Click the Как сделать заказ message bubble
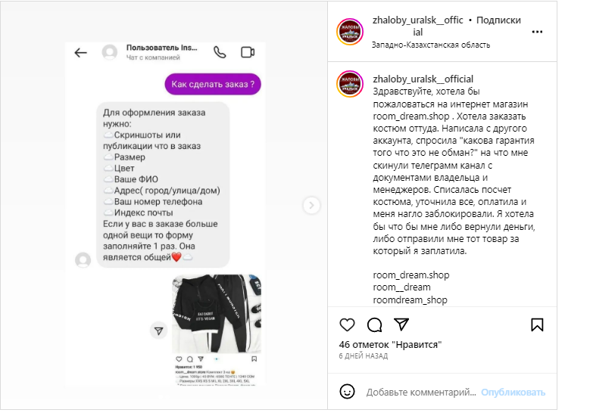590x419 pixels. (x=213, y=84)
